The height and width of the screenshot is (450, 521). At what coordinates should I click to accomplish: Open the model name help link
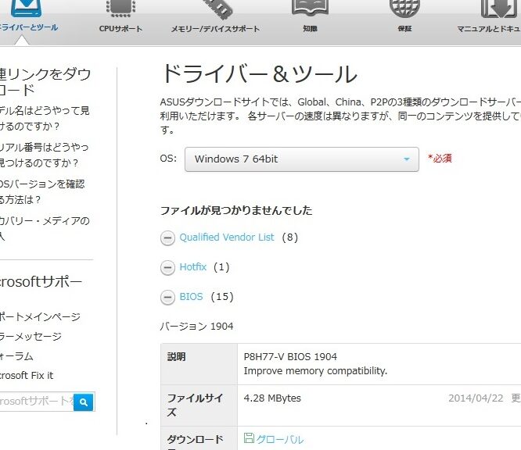tap(45, 118)
